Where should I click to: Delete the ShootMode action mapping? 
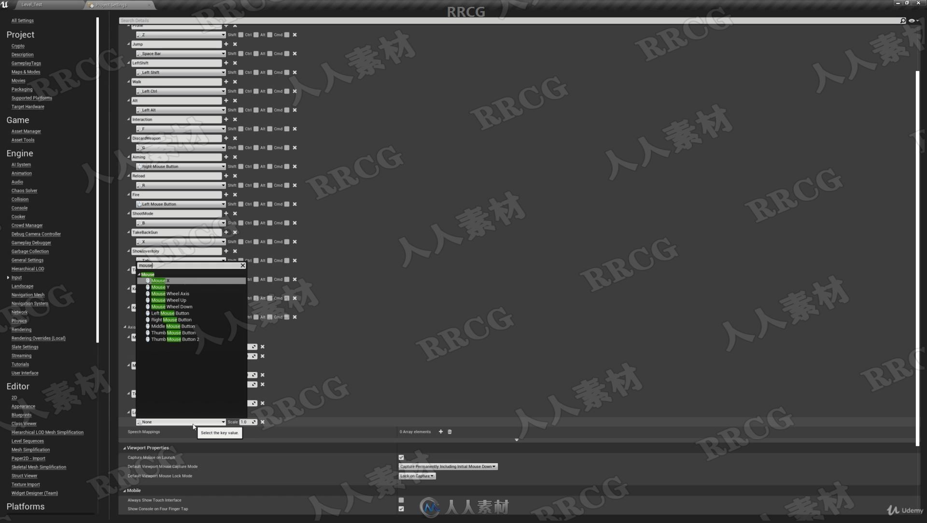point(235,213)
